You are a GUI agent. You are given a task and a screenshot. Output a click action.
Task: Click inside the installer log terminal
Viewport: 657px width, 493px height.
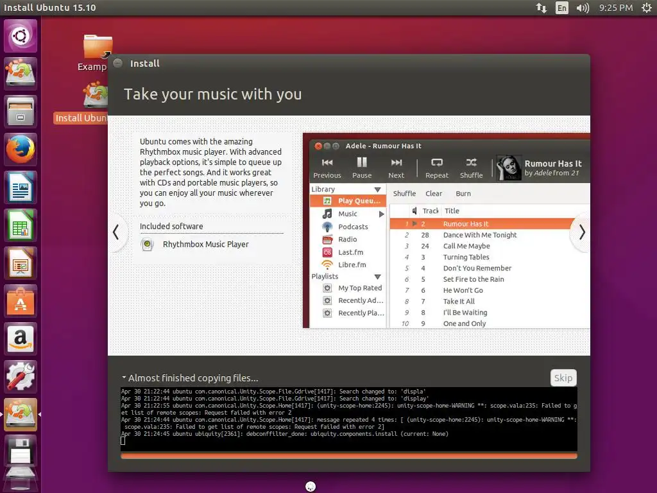(x=348, y=419)
